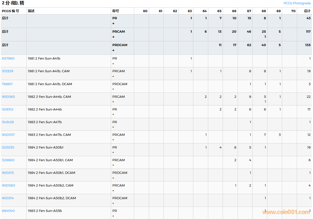Select the 900313 link for 1984 DCAM

point(8,173)
